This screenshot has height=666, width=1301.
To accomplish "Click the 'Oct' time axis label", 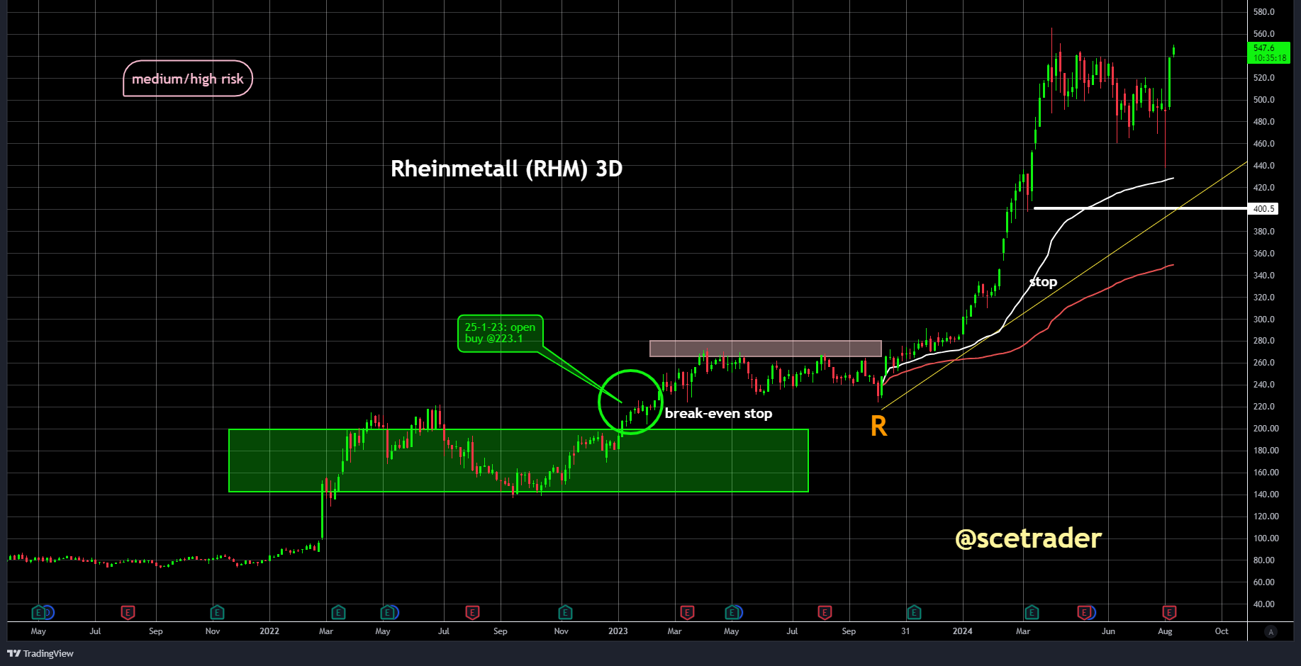I will pyautogui.click(x=1222, y=631).
